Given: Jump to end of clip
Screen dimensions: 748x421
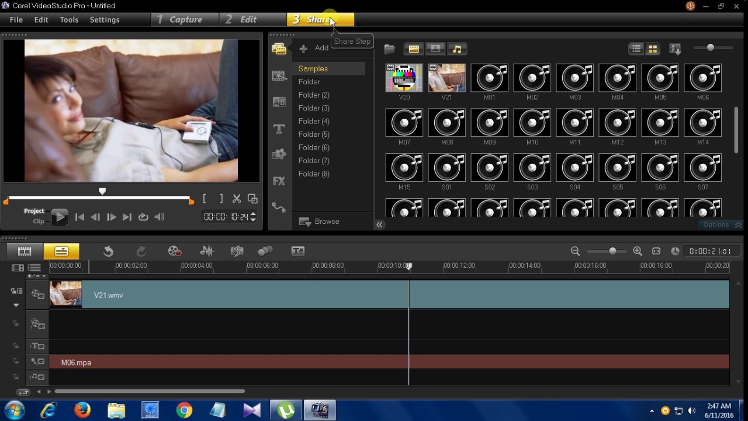Looking at the screenshot, I should point(127,217).
